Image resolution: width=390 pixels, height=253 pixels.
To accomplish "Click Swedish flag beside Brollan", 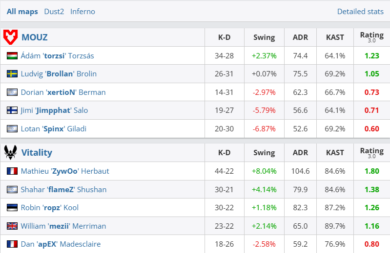I will (x=12, y=74).
